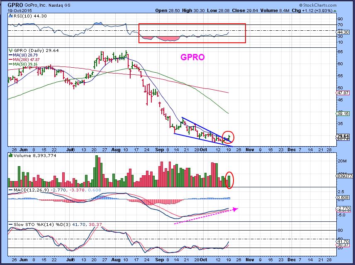Image resolution: width=355 pixels, height=265 pixels.
Task: Select the RSI(10) 44.30 indicator label
Action: [x=30, y=16]
